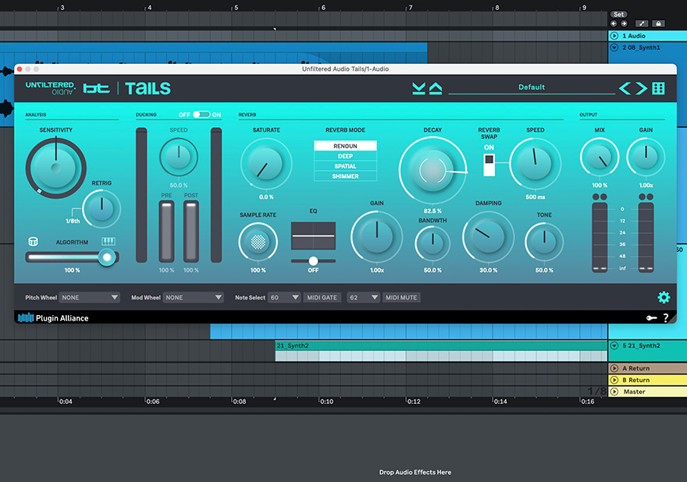The image size is (687, 482).
Task: Click the Ducking PRE level fader
Action: 166,231
